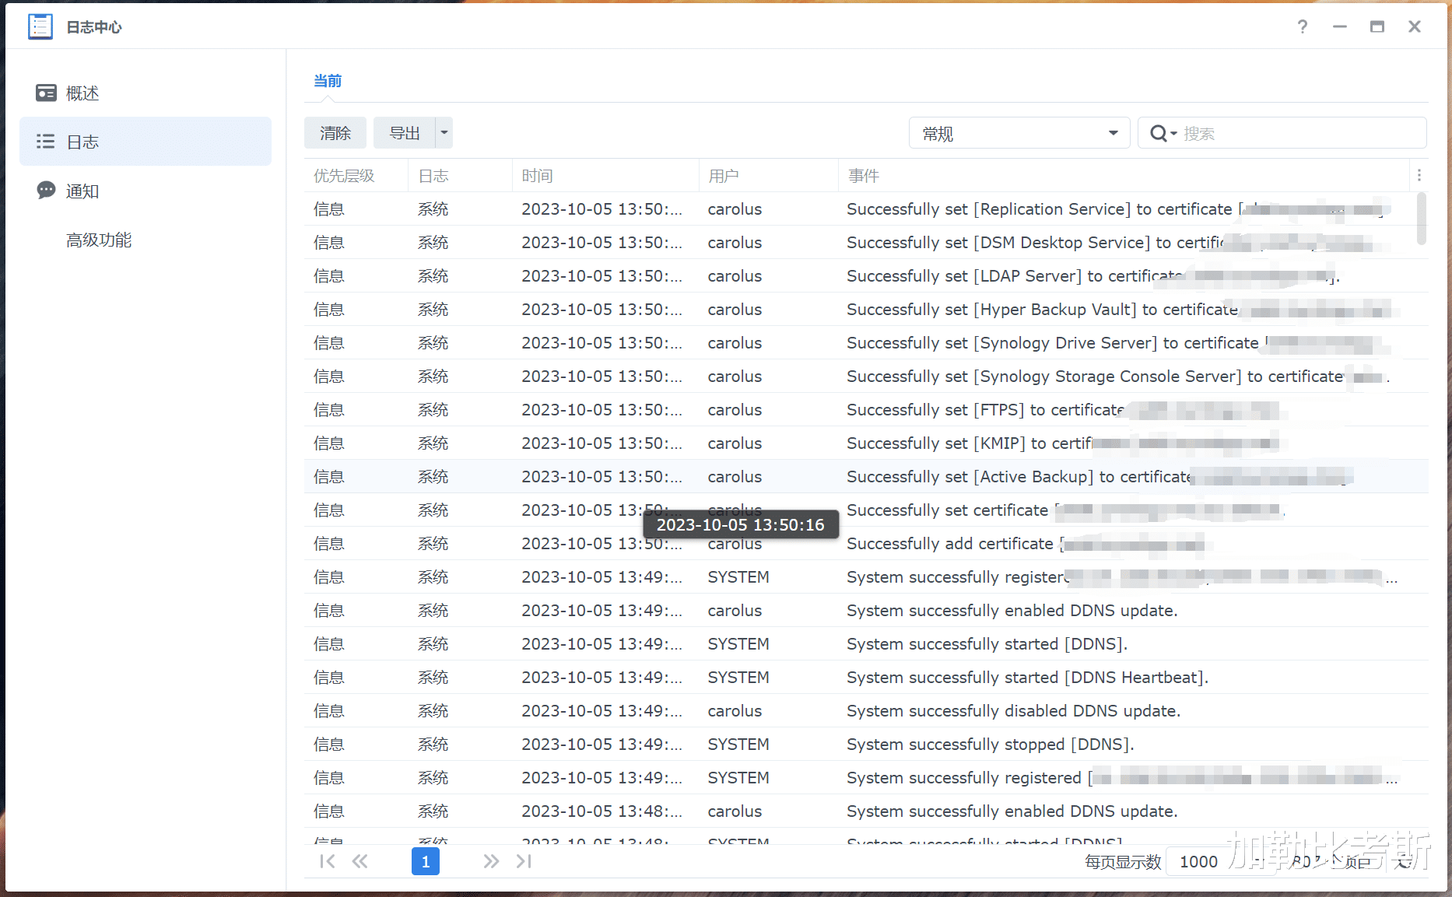The width and height of the screenshot is (1452, 897).
Task: Select the Replication Service certificate log row
Action: coord(865,209)
